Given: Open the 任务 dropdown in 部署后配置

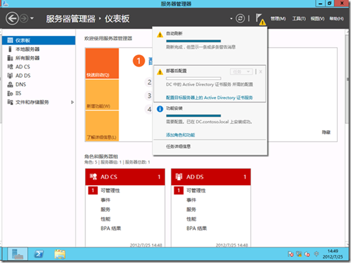Looking at the screenshot, I should coord(241,71).
